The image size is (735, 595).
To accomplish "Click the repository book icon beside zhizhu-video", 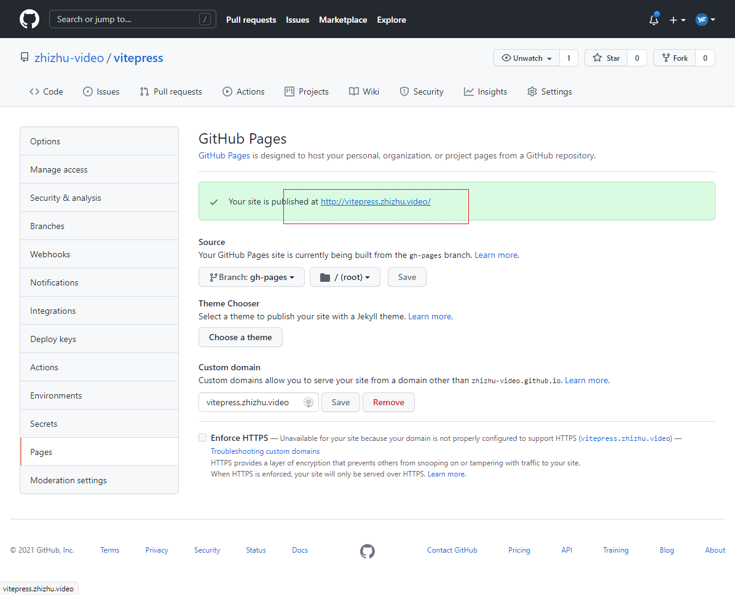I will 25,58.
